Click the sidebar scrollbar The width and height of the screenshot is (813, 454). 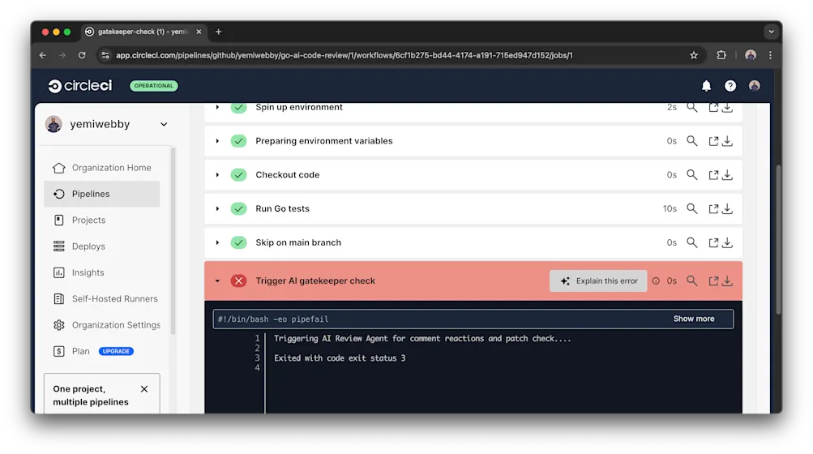pos(173,242)
